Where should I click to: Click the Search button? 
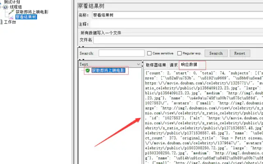pos(216,53)
